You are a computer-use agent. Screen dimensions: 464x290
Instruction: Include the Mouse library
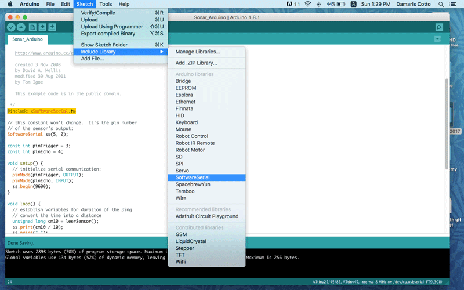pyautogui.click(x=206, y=129)
